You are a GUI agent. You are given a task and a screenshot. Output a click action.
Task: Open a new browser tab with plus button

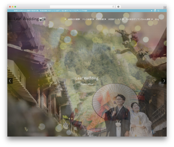coord(165,8)
